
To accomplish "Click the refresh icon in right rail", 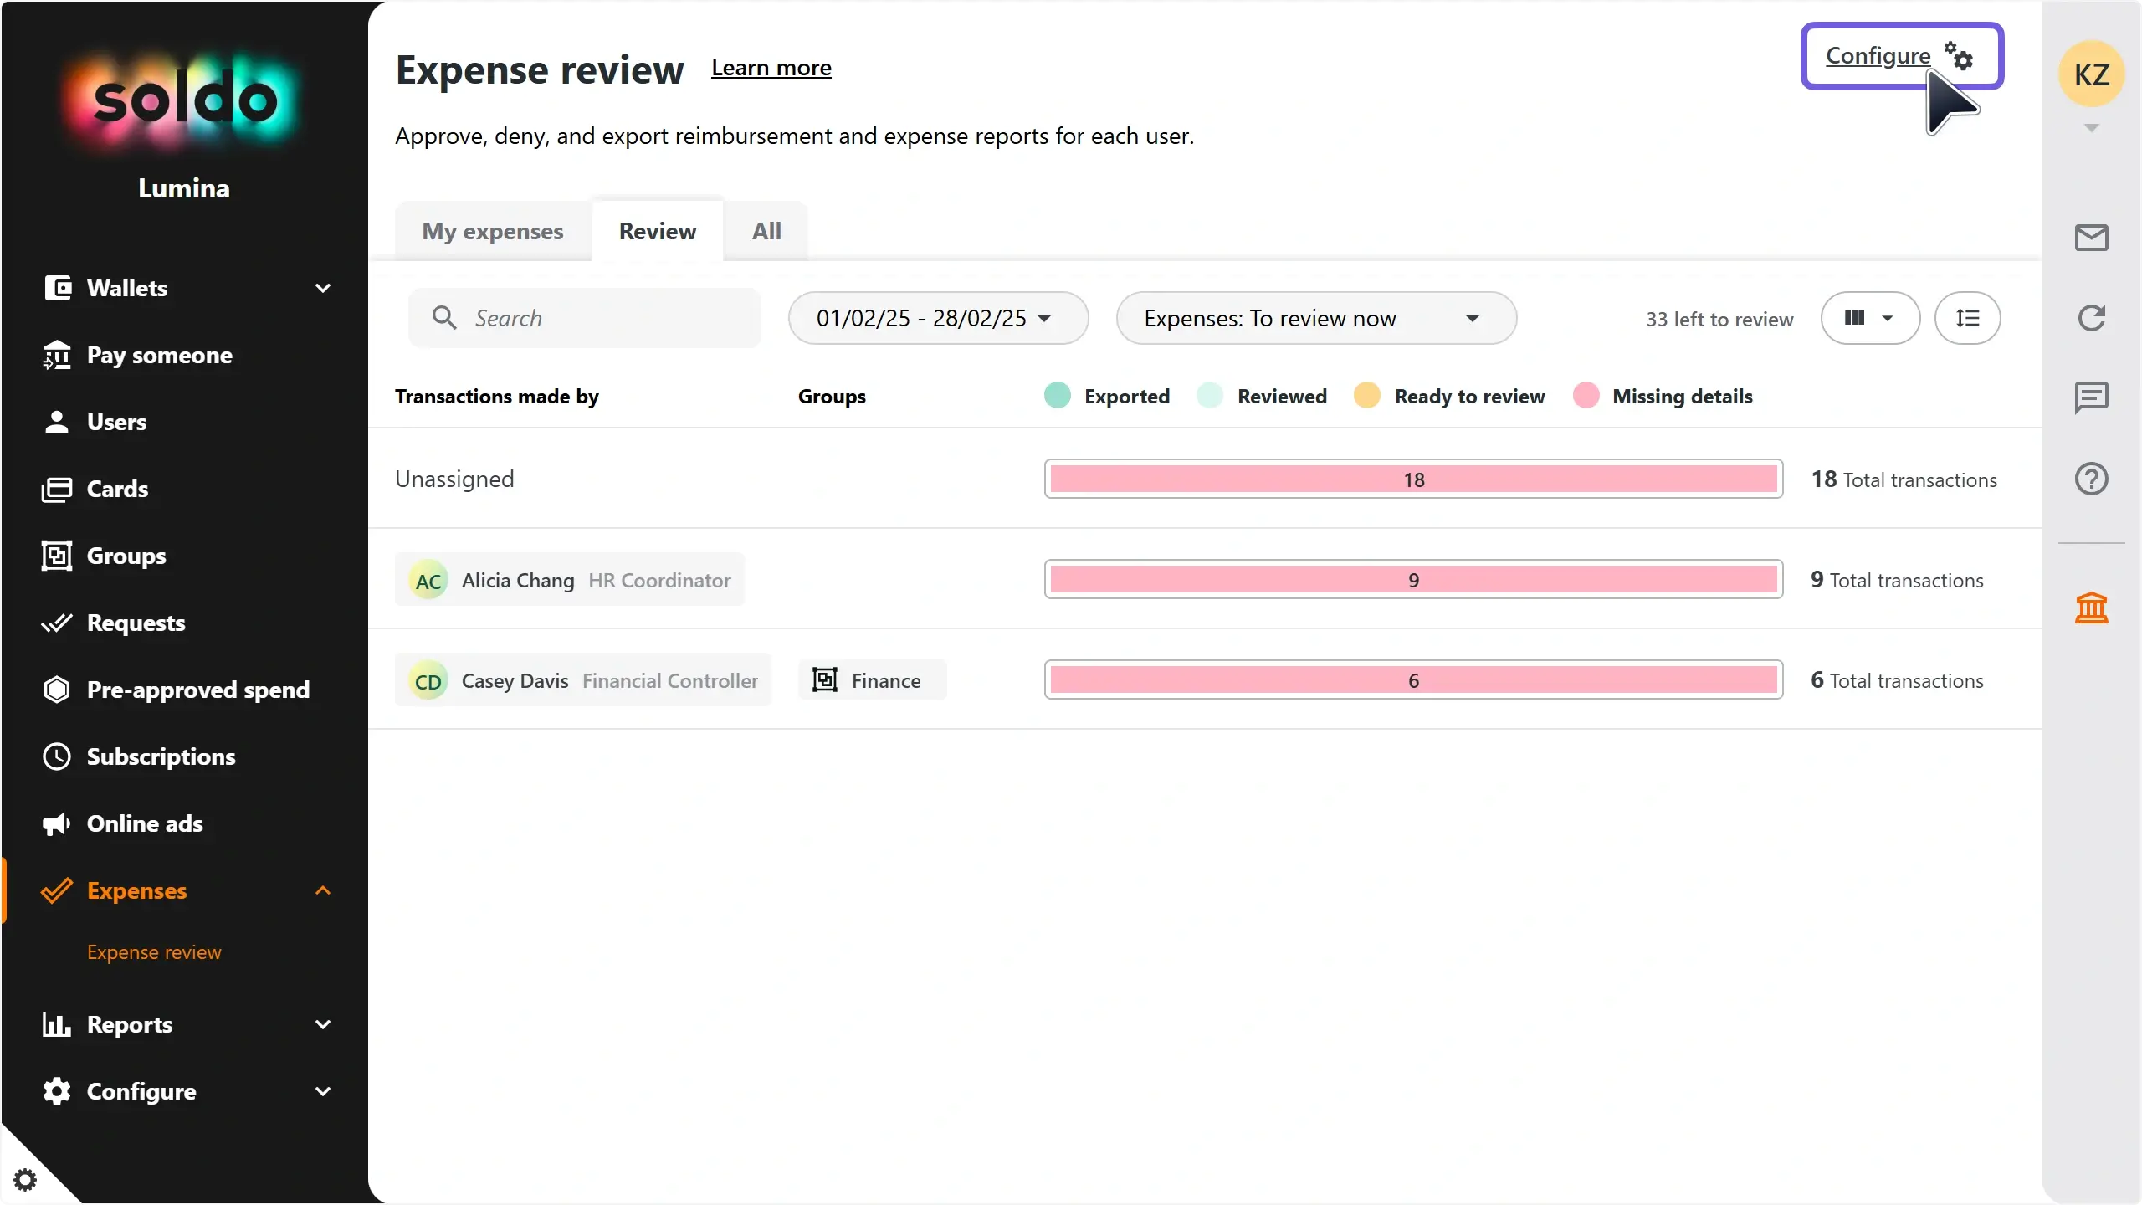I will [x=2091, y=318].
